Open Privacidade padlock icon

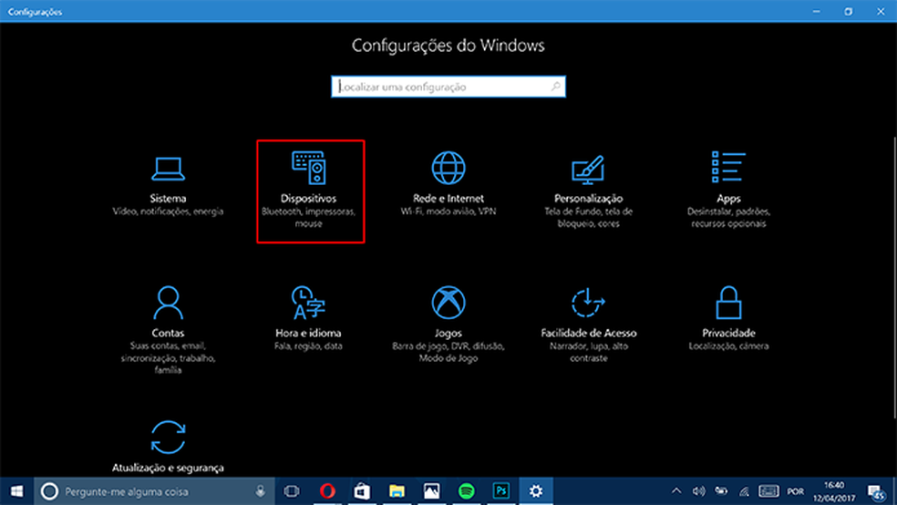pyautogui.click(x=728, y=303)
